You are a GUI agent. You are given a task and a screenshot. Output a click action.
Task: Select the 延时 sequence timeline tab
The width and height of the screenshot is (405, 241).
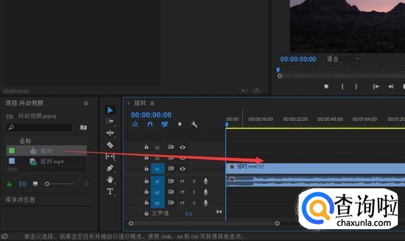pyautogui.click(x=140, y=103)
